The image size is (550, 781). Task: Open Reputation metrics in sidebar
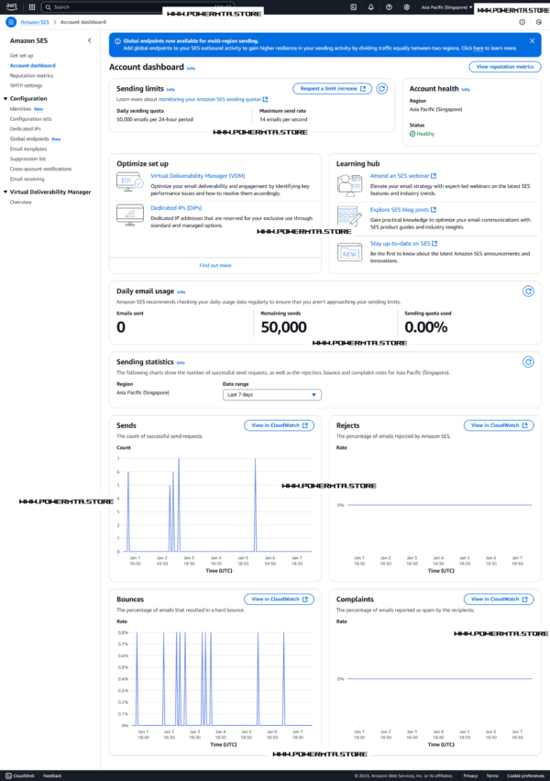point(31,75)
